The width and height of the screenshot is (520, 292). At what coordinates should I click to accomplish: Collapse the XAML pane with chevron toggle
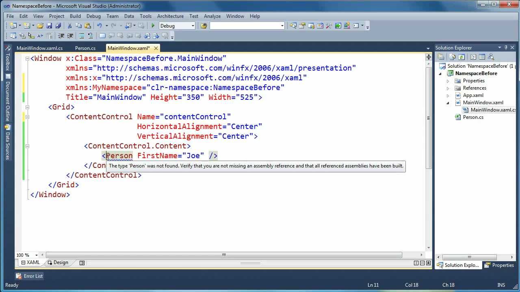click(428, 263)
